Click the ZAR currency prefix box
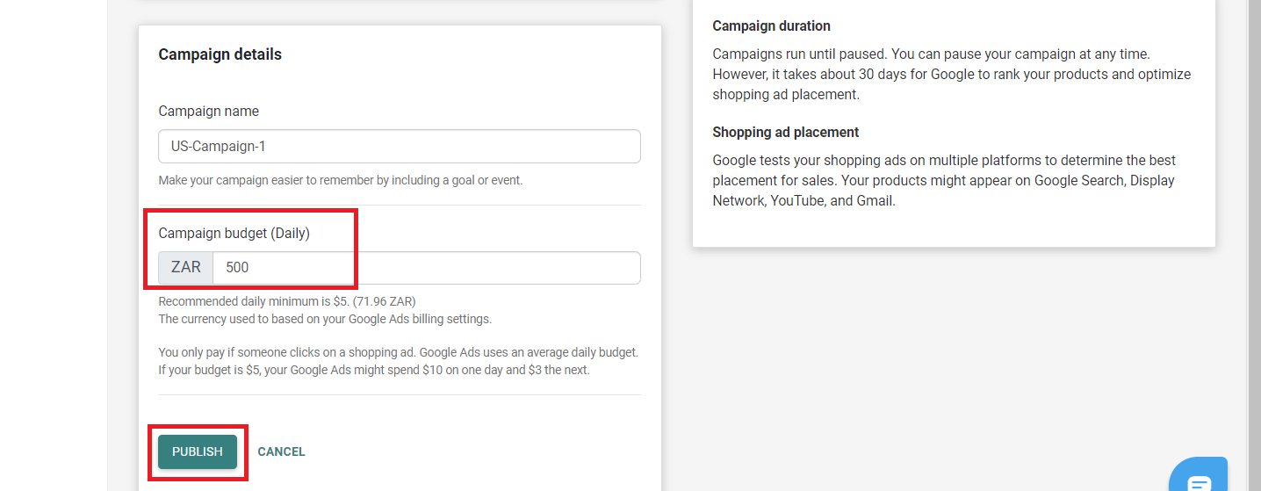This screenshot has width=1261, height=491. click(186, 268)
